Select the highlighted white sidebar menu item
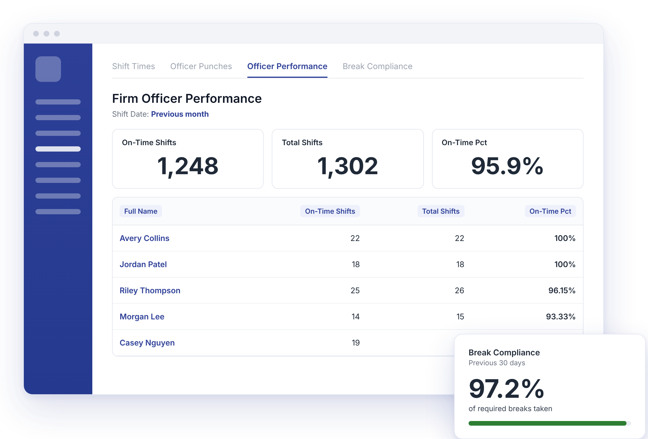This screenshot has height=439, width=648. click(58, 149)
